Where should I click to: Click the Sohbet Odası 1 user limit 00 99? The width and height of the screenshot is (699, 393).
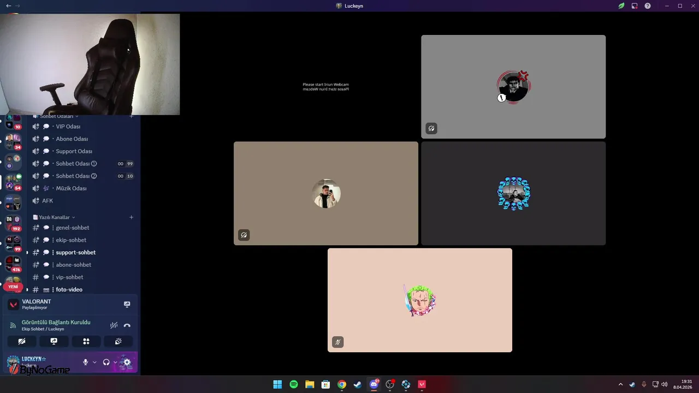(126, 164)
